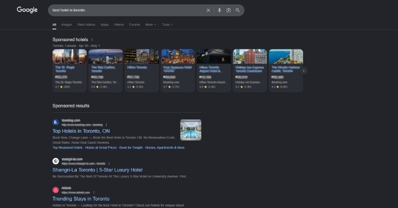Viewport: 398px width, 208px height.
Task: Open Homes, Apartments & More sitelink
Action: coord(165,148)
